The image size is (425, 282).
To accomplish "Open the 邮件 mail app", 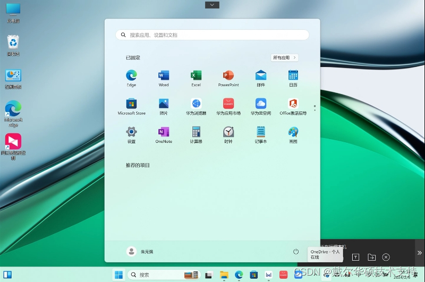I will pos(261,78).
